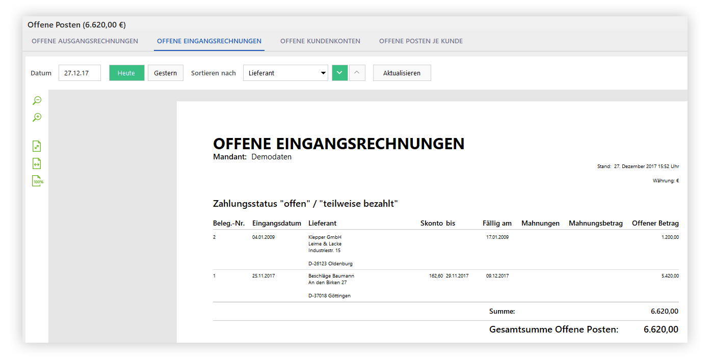
Task: Click the Summe label
Action: pos(502,311)
